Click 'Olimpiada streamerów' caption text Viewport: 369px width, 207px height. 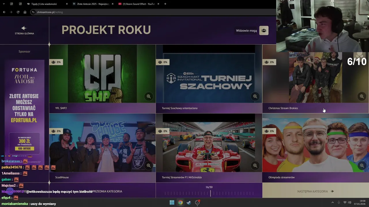[x=281, y=177]
